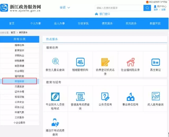169x137 pixels.
Task: Click 首页 in the breadcrumb
Action: point(13,33)
